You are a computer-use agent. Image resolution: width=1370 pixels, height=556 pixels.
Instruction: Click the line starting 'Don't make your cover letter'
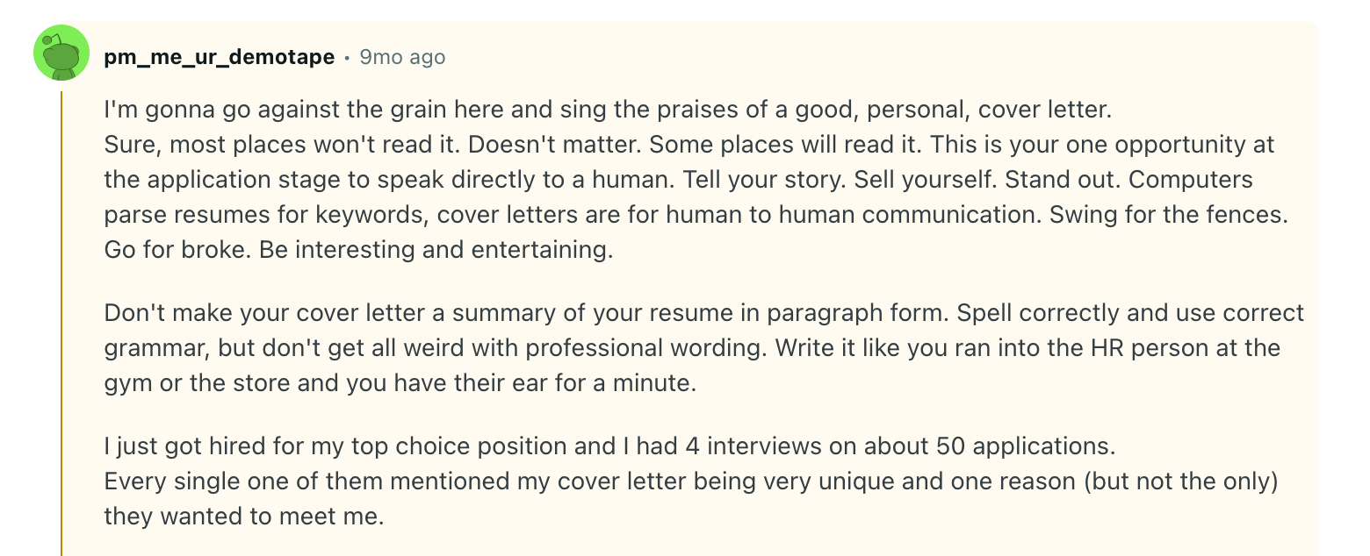tap(527, 313)
